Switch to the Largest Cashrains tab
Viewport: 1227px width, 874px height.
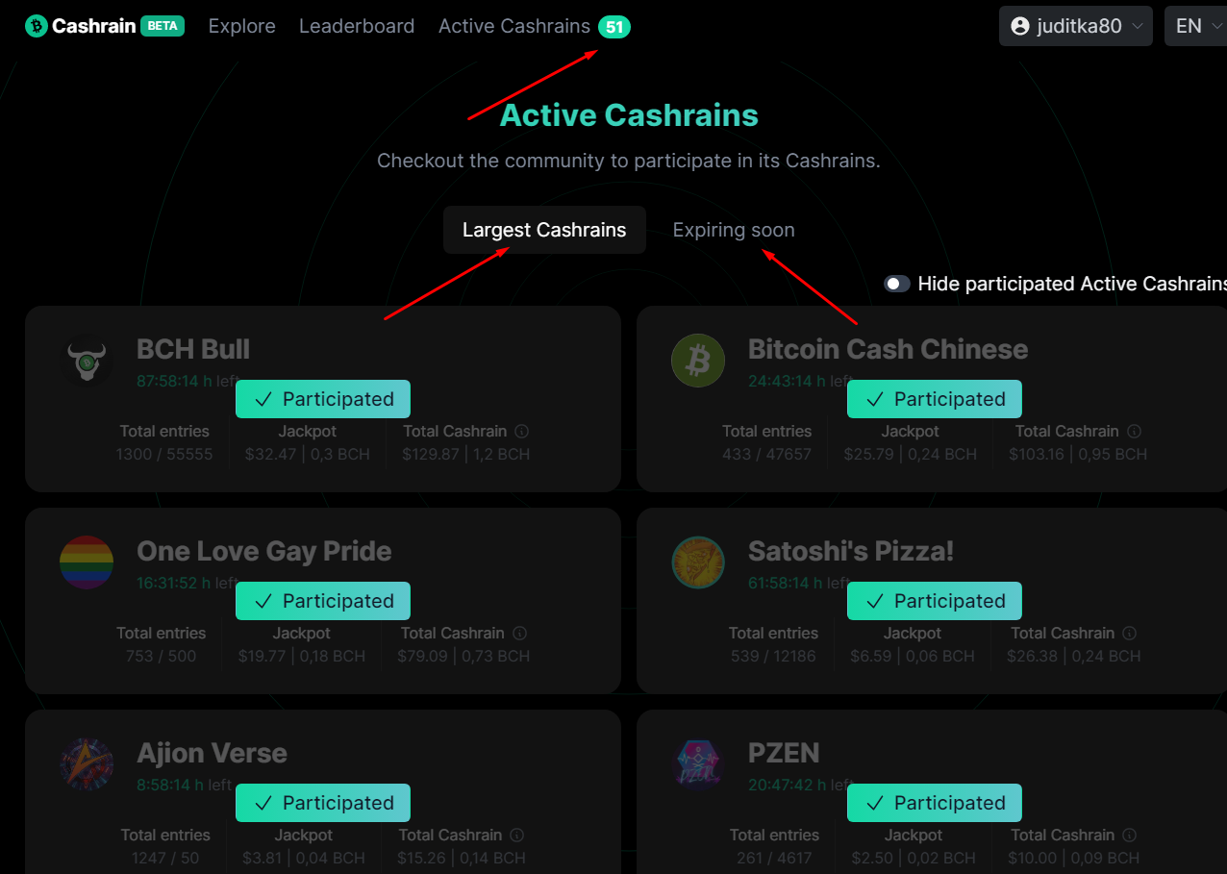(544, 230)
